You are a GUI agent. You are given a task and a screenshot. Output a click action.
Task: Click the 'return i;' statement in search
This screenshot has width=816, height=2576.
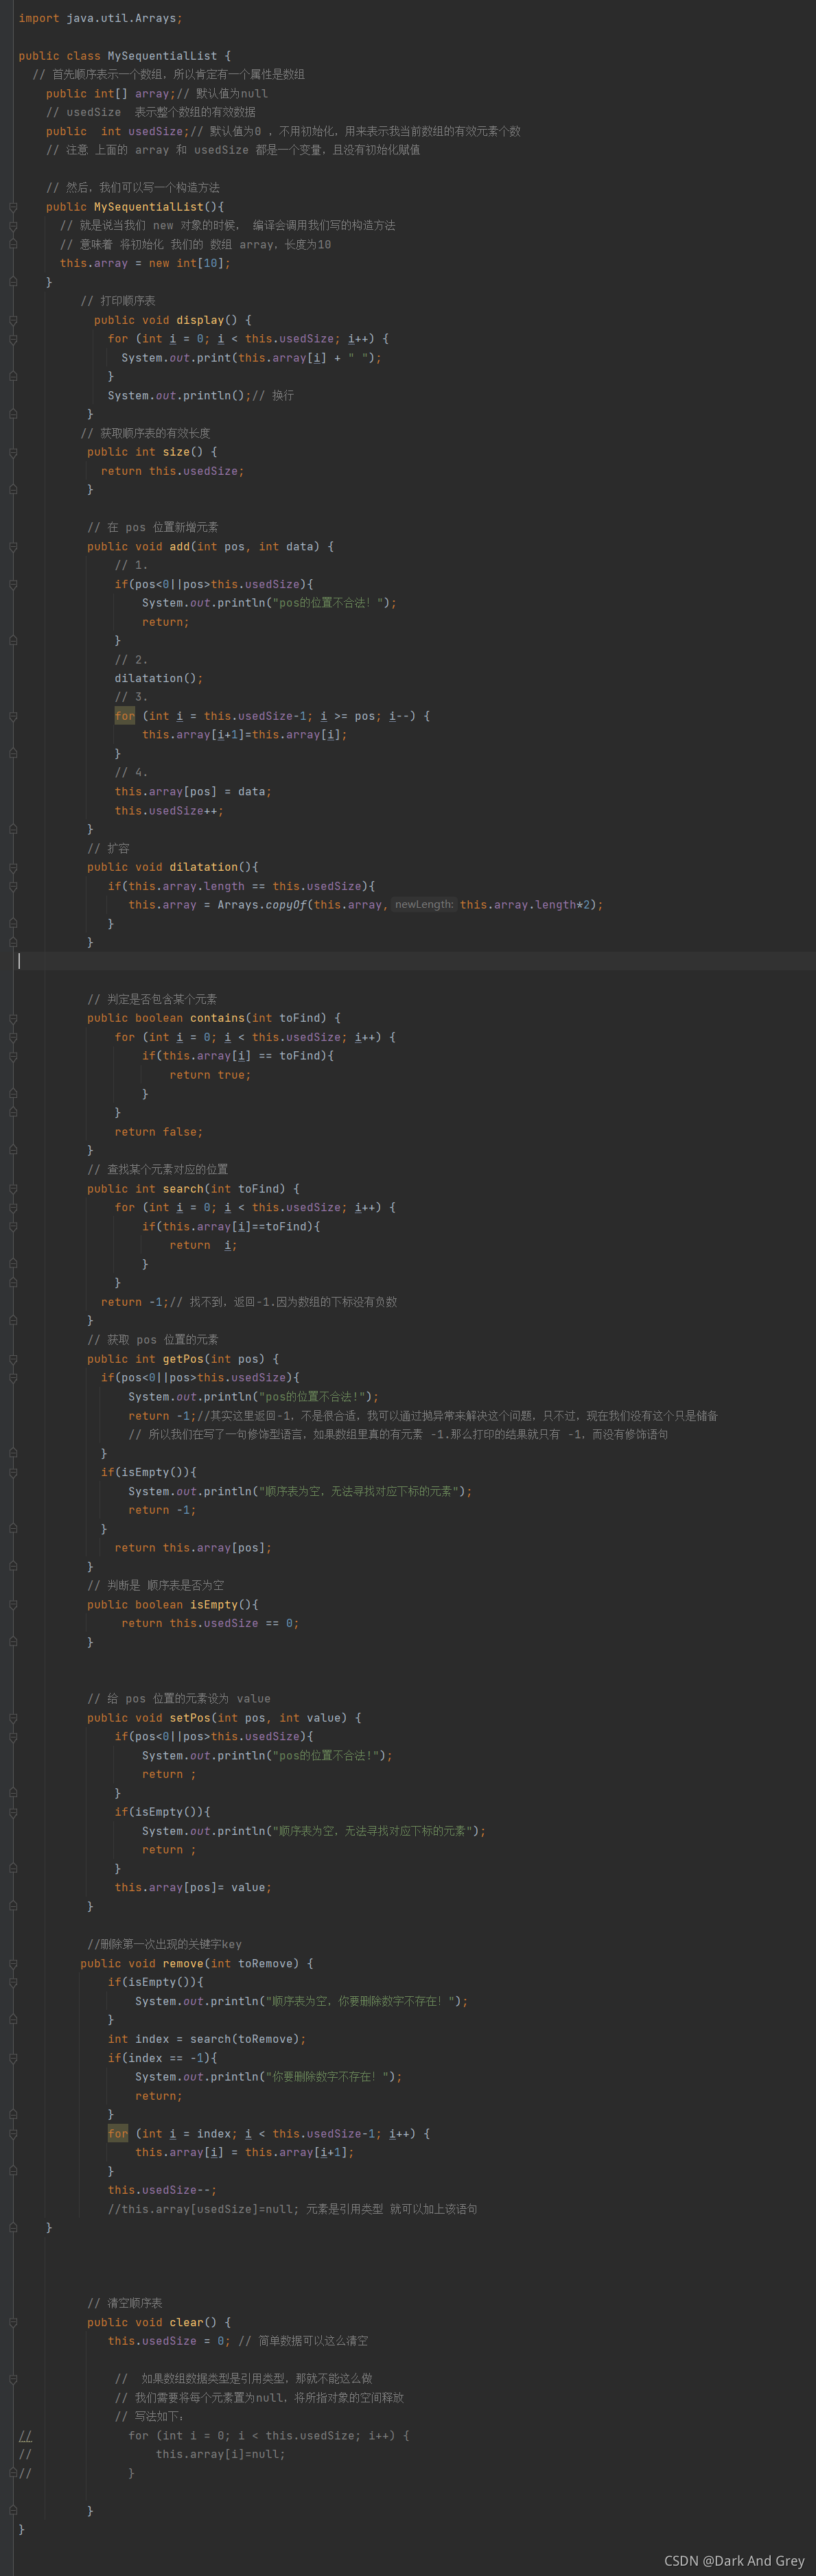[203, 1245]
